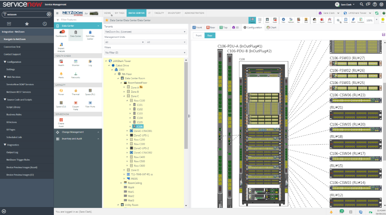Switch to the Configuration view tab
Image resolution: width=386 pixels, height=215 pixels.
(253, 27)
